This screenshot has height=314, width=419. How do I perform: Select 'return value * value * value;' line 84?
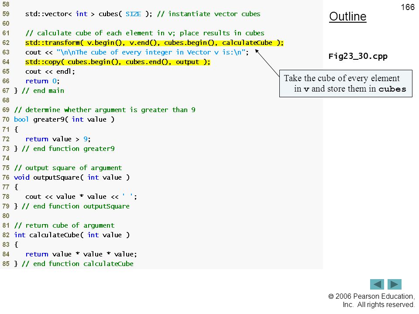pyautogui.click(x=81, y=254)
